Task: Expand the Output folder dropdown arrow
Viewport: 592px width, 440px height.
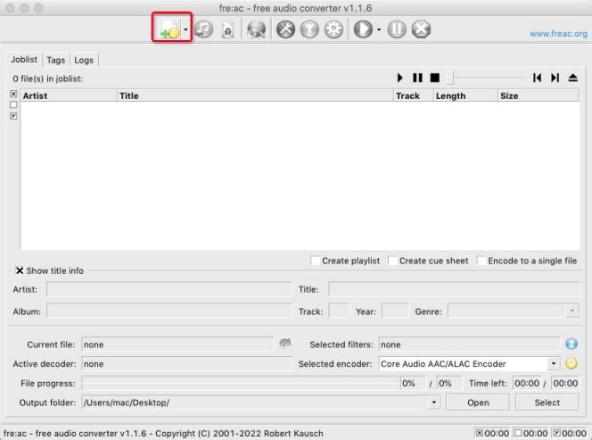Action: click(434, 403)
